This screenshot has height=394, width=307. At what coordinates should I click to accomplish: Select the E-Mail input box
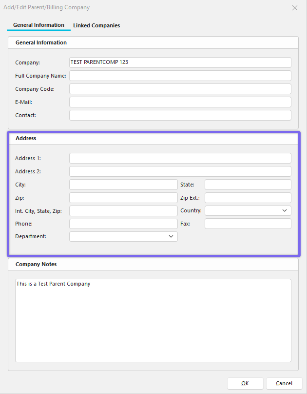click(x=180, y=102)
